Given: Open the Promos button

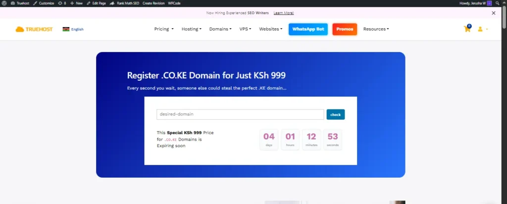Looking at the screenshot, I should tap(345, 29).
